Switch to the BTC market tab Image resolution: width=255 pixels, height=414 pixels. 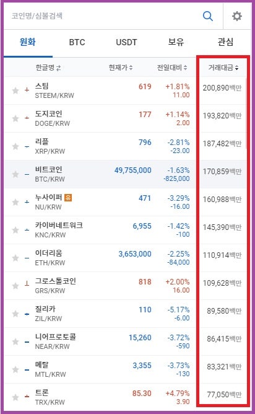coord(77,42)
